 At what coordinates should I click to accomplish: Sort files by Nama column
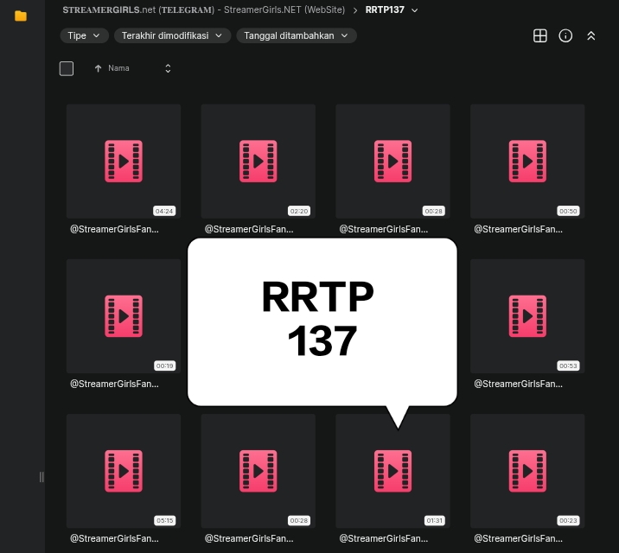118,68
